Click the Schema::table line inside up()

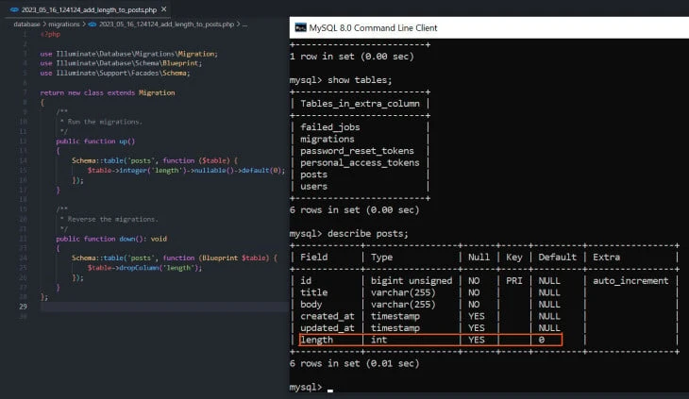click(x=155, y=160)
